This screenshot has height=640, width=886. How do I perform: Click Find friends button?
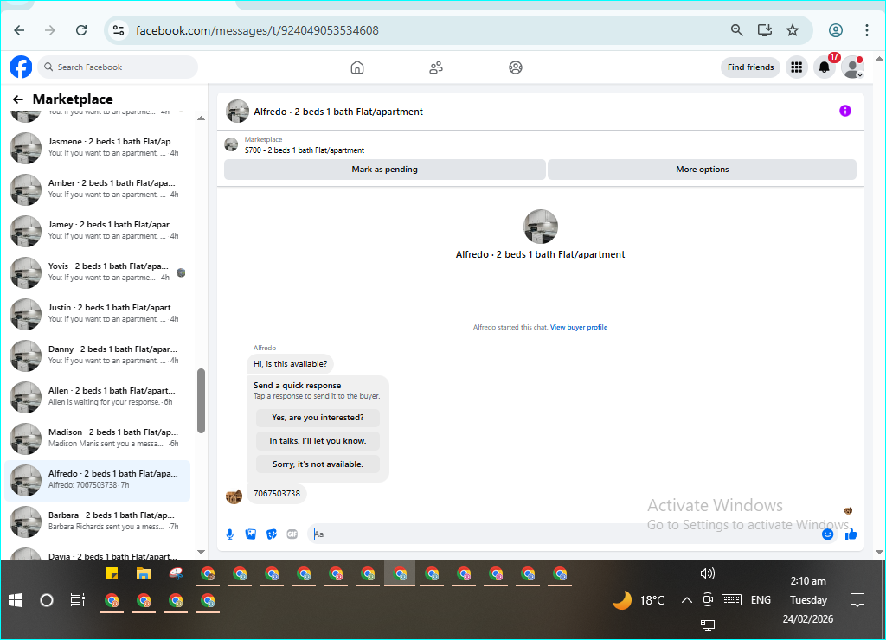pyautogui.click(x=750, y=67)
